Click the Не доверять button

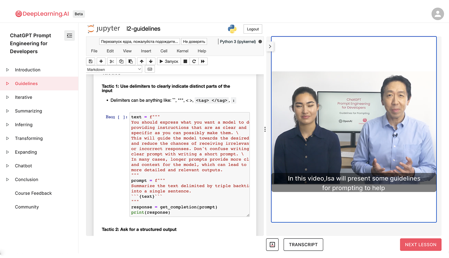point(194,42)
